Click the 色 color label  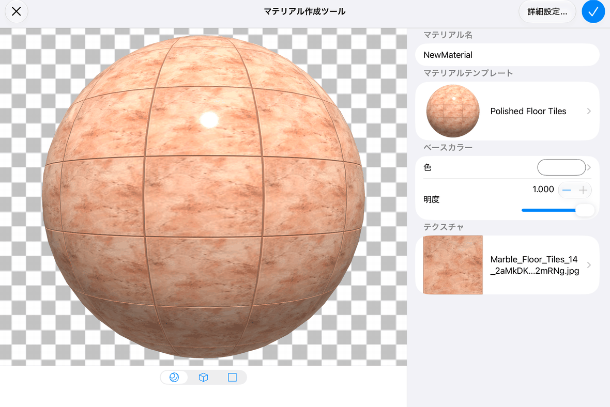click(x=427, y=167)
